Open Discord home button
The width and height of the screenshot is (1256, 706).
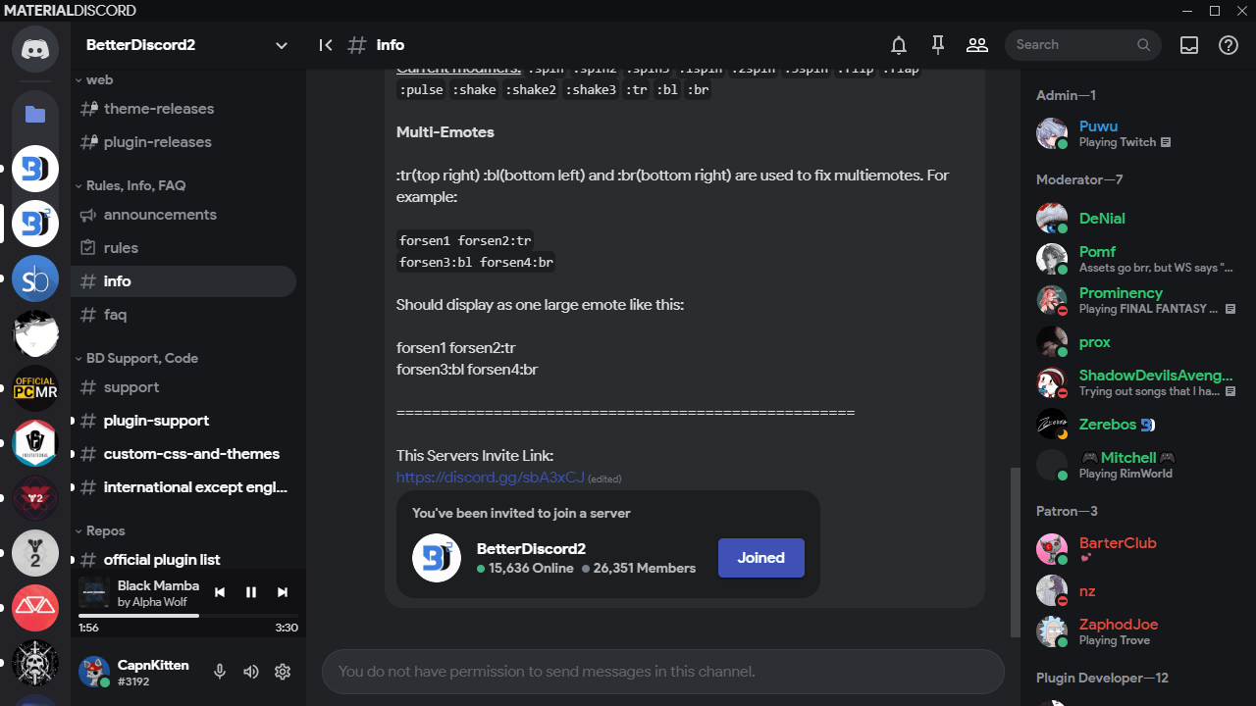coord(35,48)
